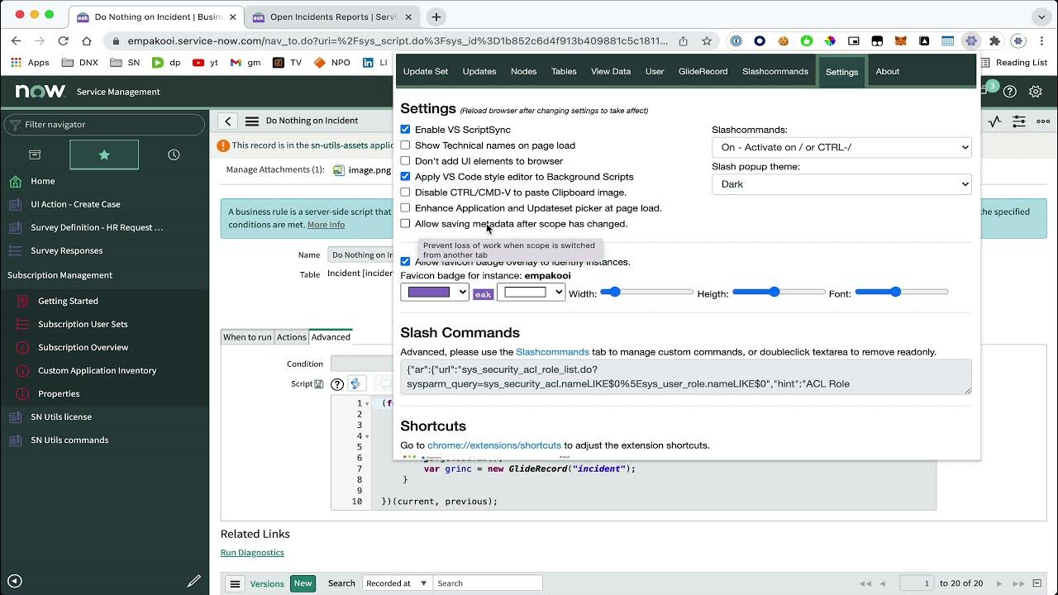Show history clock tab in navigator
This screenshot has height=595, width=1058.
[x=174, y=155]
